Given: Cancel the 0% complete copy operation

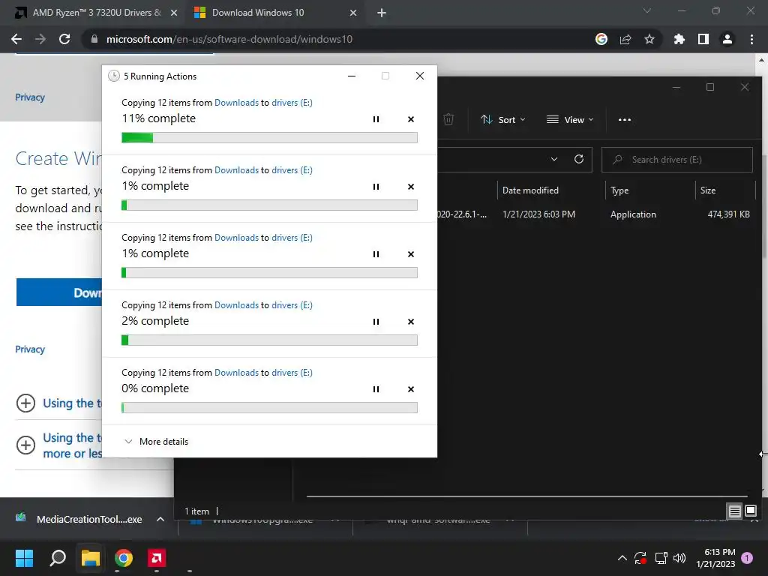Looking at the screenshot, I should [x=411, y=389].
